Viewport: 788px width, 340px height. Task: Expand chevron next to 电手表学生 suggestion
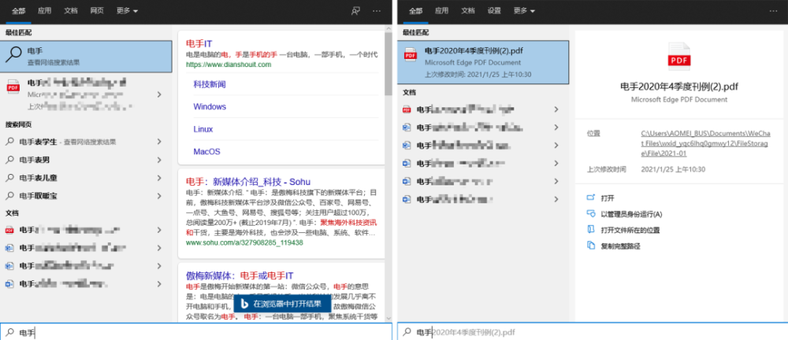159,142
